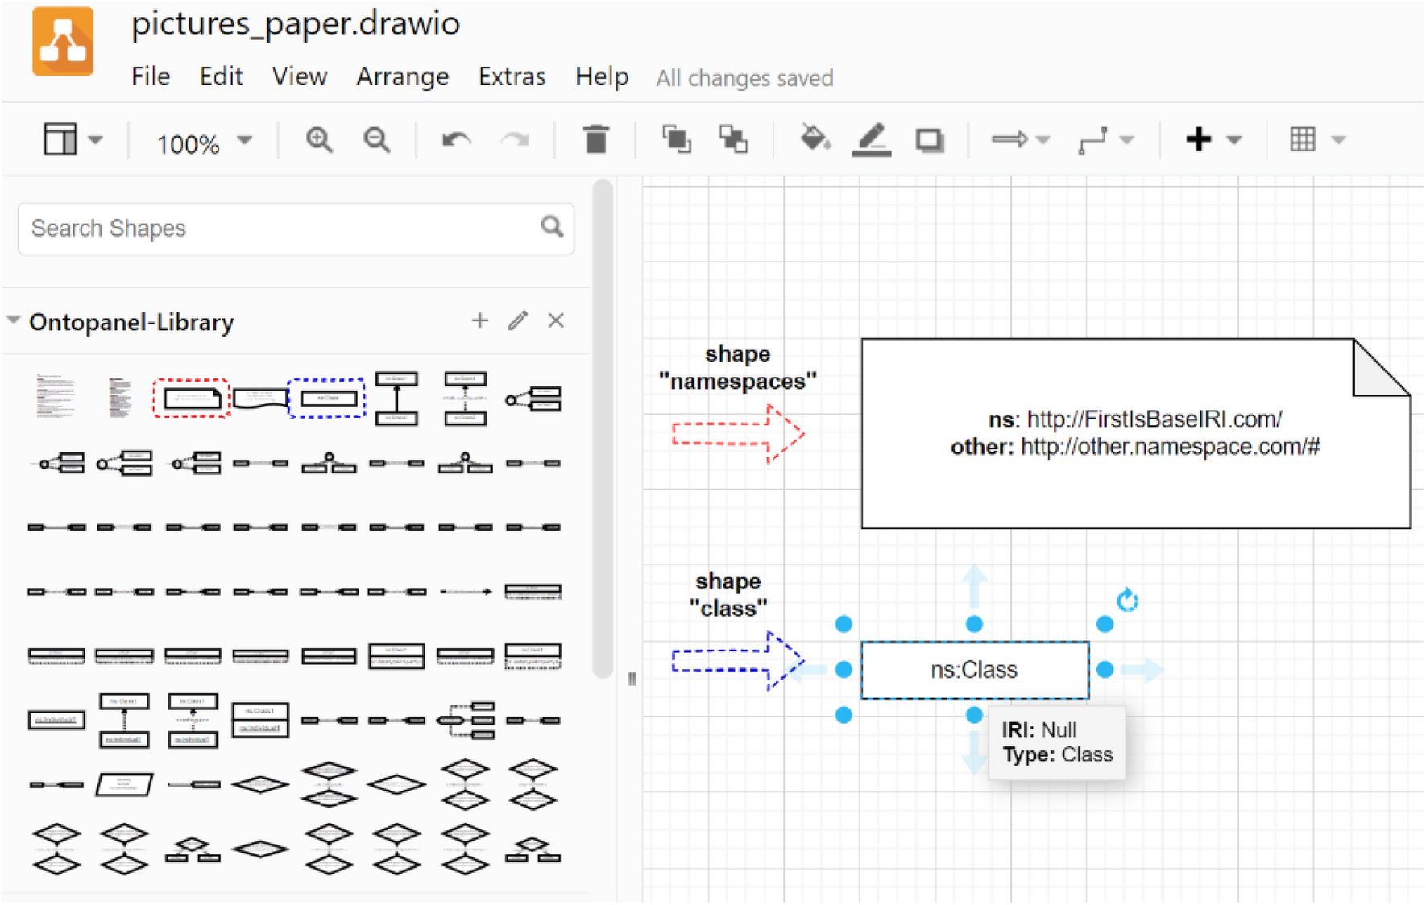Open the Arrange menu
Viewport: 1426px width, 905px height.
402,76
